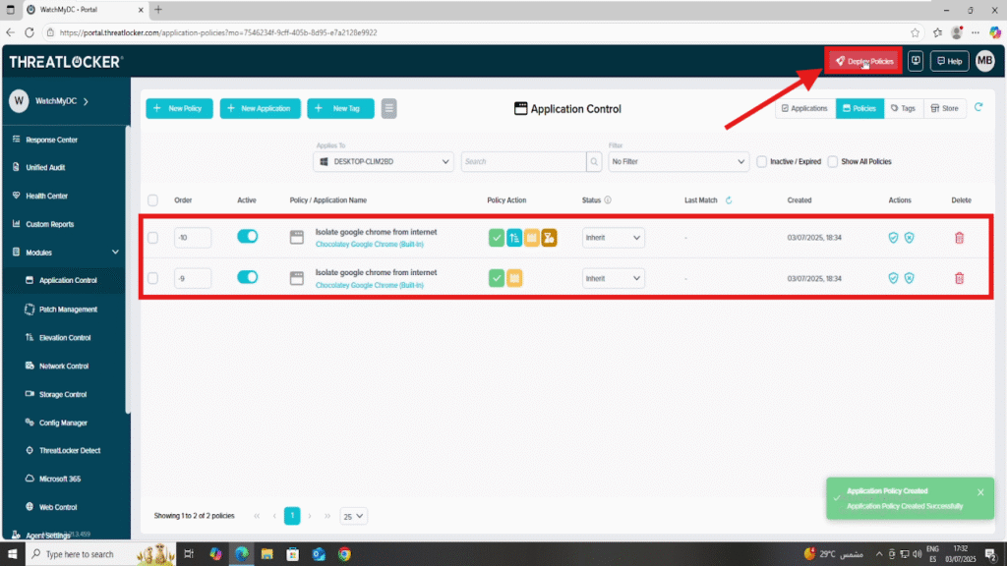The width and height of the screenshot is (1007, 566).
Task: Click the search magnifier icon
Action: point(594,162)
